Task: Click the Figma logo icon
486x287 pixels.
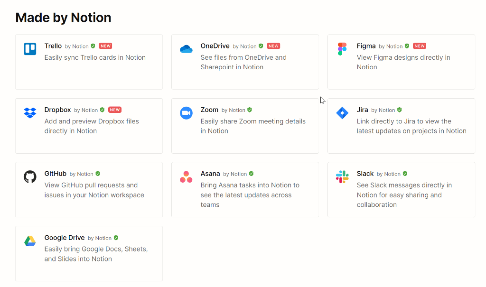Action: point(342,49)
